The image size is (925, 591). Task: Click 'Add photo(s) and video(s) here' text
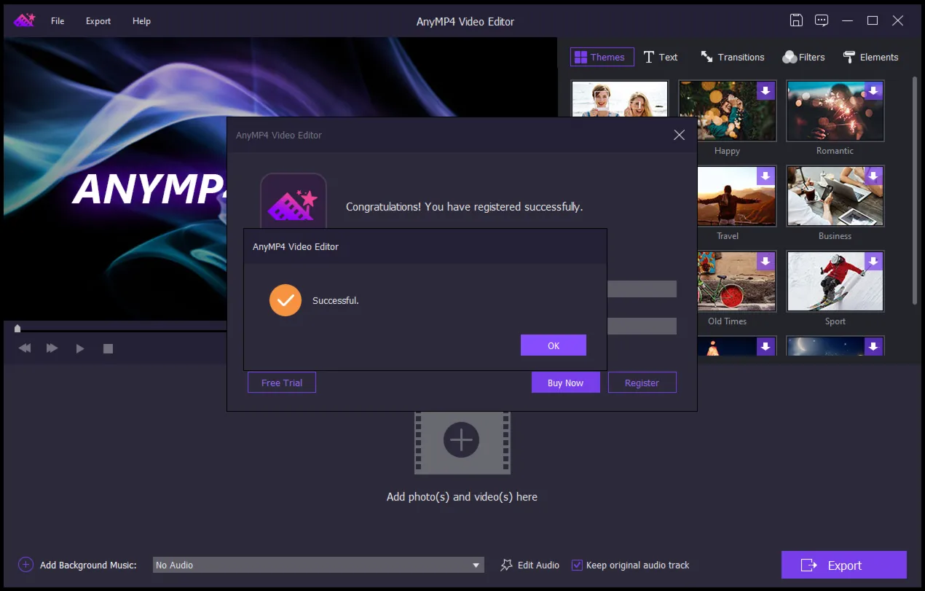pos(462,497)
